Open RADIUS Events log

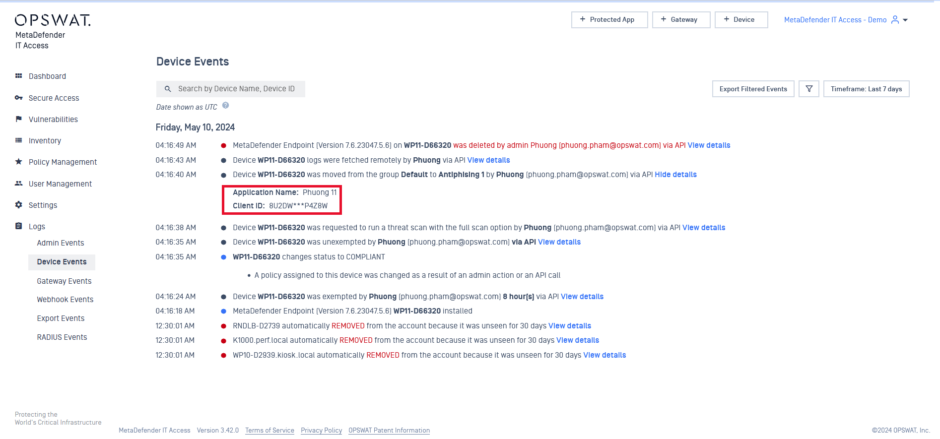(x=62, y=337)
